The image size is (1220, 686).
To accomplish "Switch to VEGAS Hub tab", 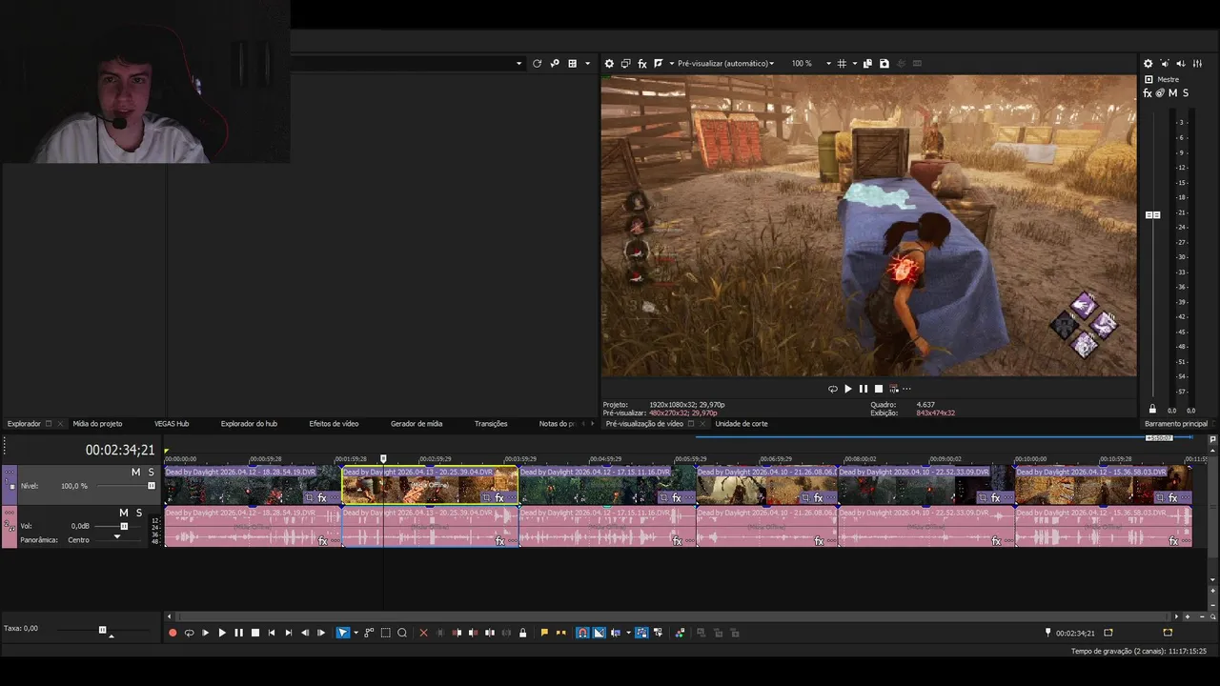I will [172, 424].
